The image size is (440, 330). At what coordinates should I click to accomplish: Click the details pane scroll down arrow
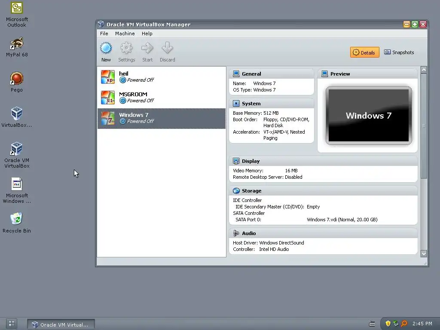click(x=424, y=254)
